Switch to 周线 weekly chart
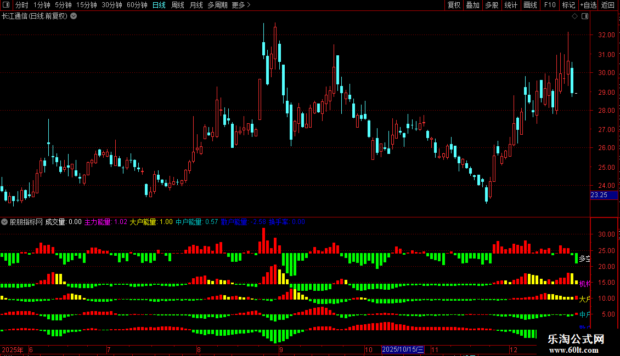 pyautogui.click(x=178, y=5)
